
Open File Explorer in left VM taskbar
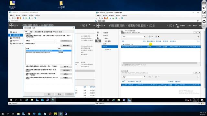32,100
